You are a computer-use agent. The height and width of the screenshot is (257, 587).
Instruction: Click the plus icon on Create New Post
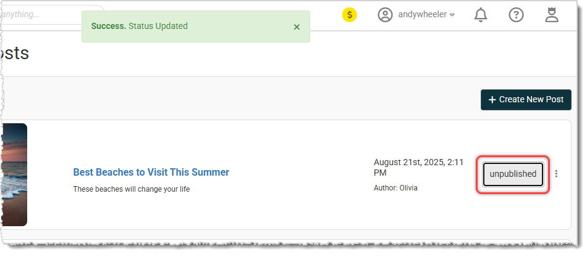point(492,100)
